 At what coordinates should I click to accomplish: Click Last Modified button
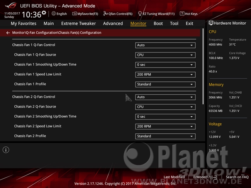tap(174, 177)
